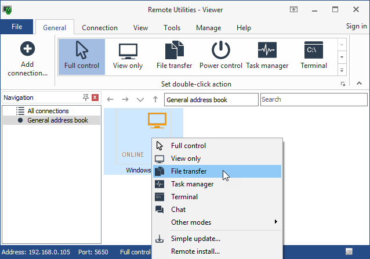Select All connections in the navigation tree
The image size is (370, 259).
[x=48, y=111]
